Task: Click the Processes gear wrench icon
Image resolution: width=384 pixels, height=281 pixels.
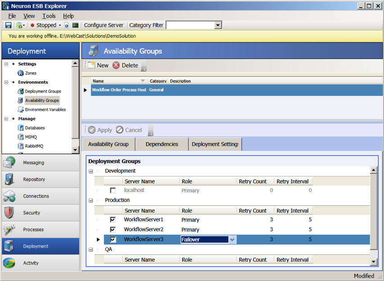Action: click(9, 229)
